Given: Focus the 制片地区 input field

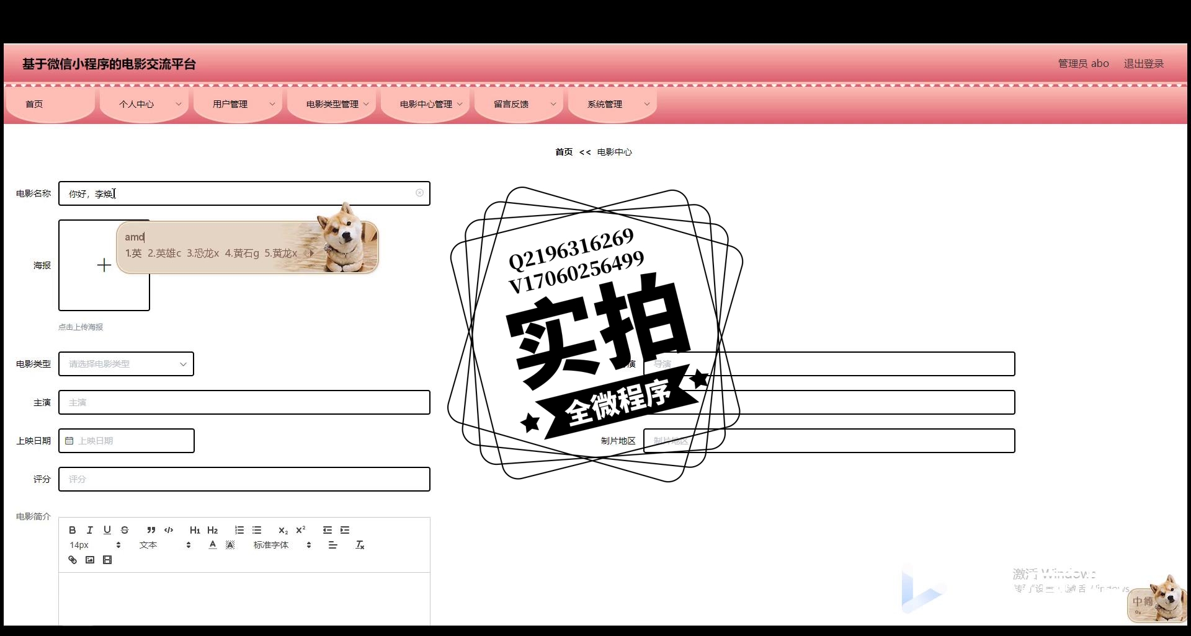Looking at the screenshot, I should click(x=829, y=441).
